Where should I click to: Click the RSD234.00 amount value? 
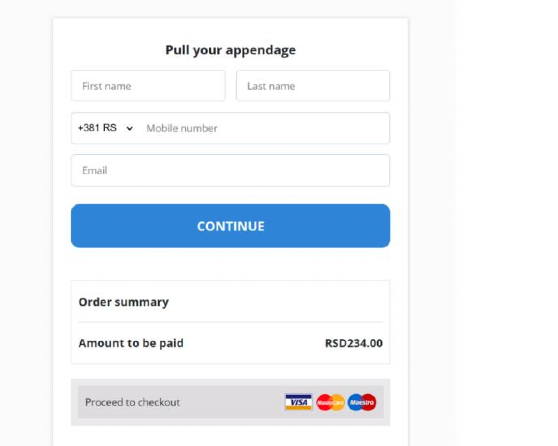click(x=354, y=343)
